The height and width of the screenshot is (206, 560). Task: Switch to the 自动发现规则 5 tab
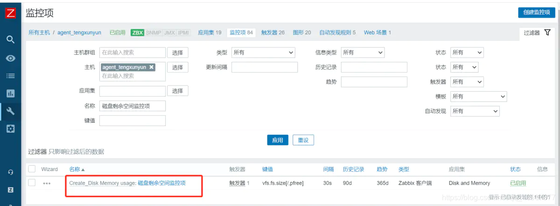coord(337,33)
